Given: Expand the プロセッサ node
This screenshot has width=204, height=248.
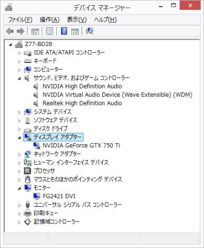Looking at the screenshot, I should [19, 172].
